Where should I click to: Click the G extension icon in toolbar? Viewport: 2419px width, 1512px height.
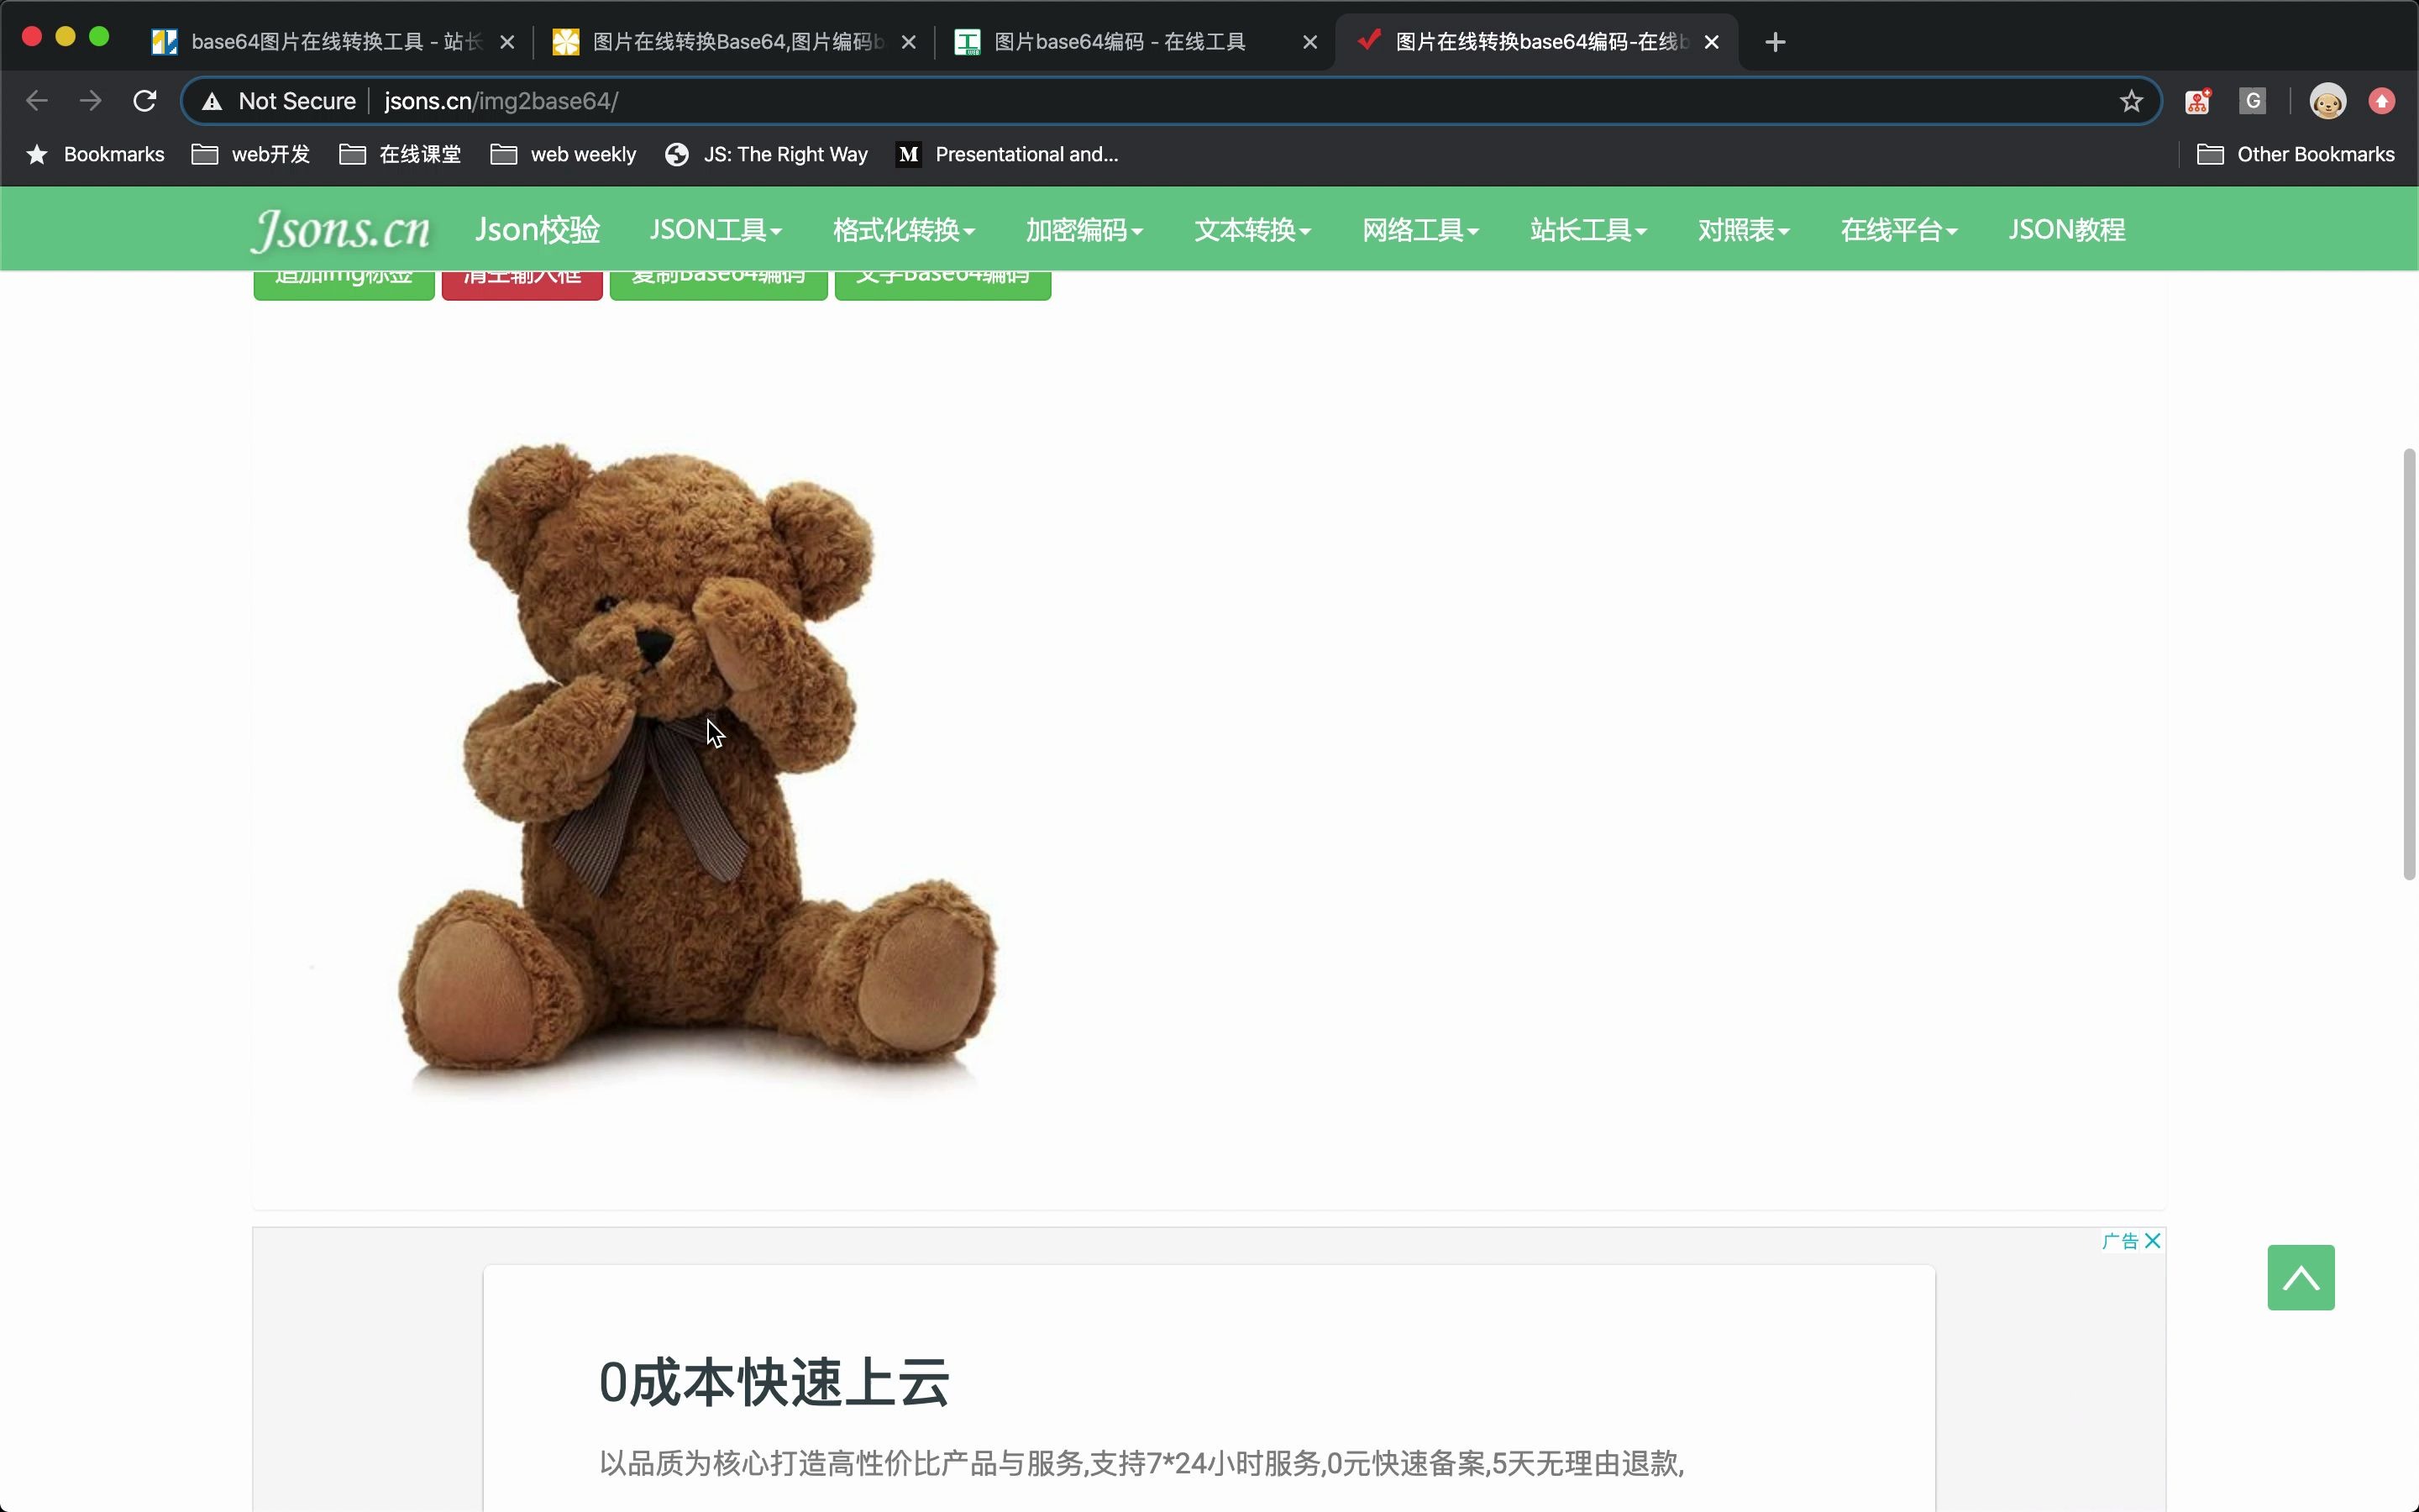pyautogui.click(x=2252, y=100)
